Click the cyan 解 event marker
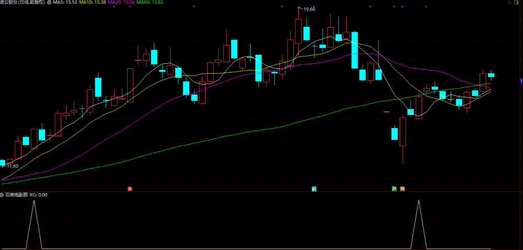 coord(314,189)
